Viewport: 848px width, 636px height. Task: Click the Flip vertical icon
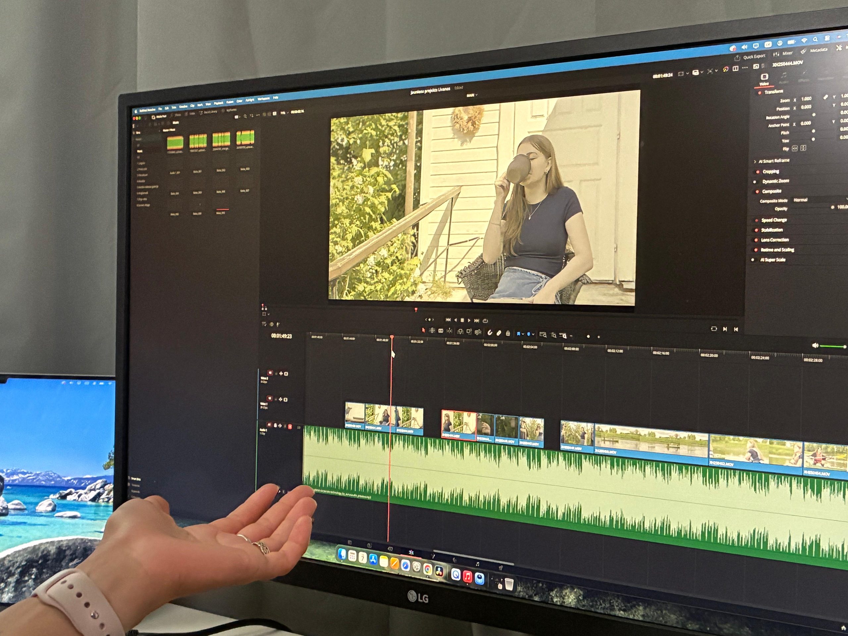click(803, 148)
